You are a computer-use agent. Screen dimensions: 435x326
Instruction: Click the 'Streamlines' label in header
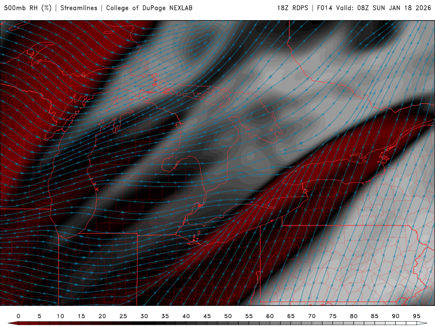click(x=79, y=8)
